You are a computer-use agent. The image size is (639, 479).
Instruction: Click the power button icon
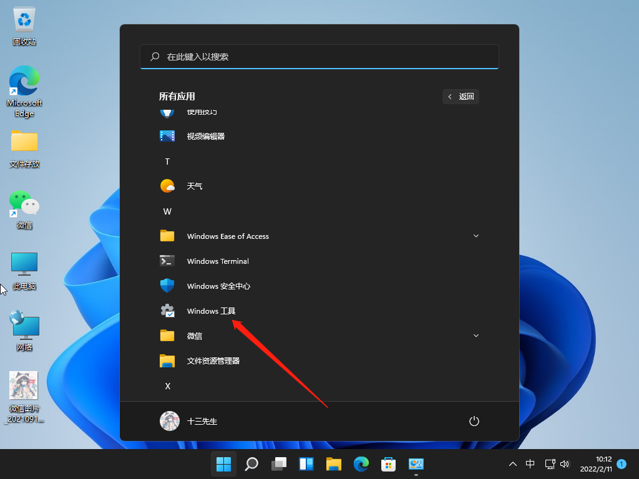click(474, 421)
